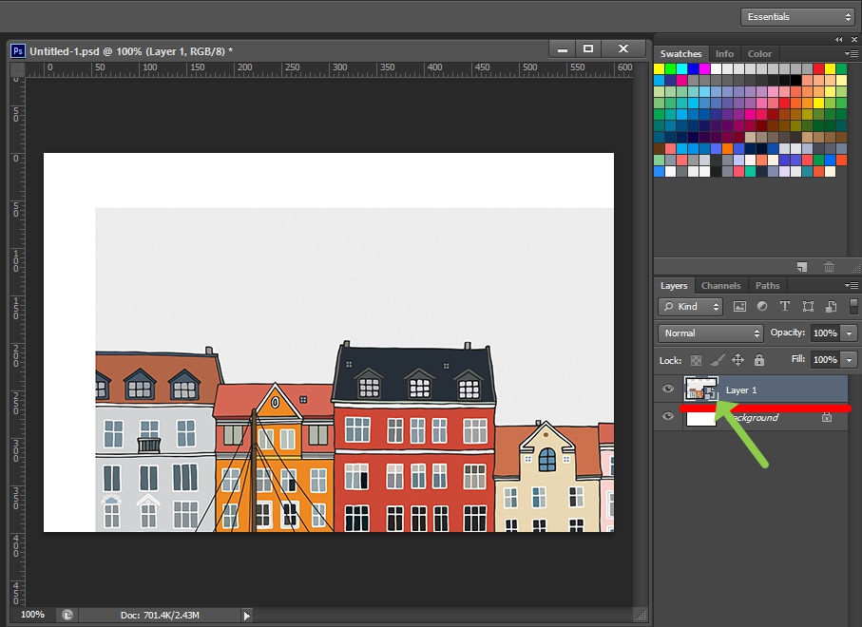Select the Layer 1 name text
Image resolution: width=862 pixels, height=627 pixels.
click(741, 390)
